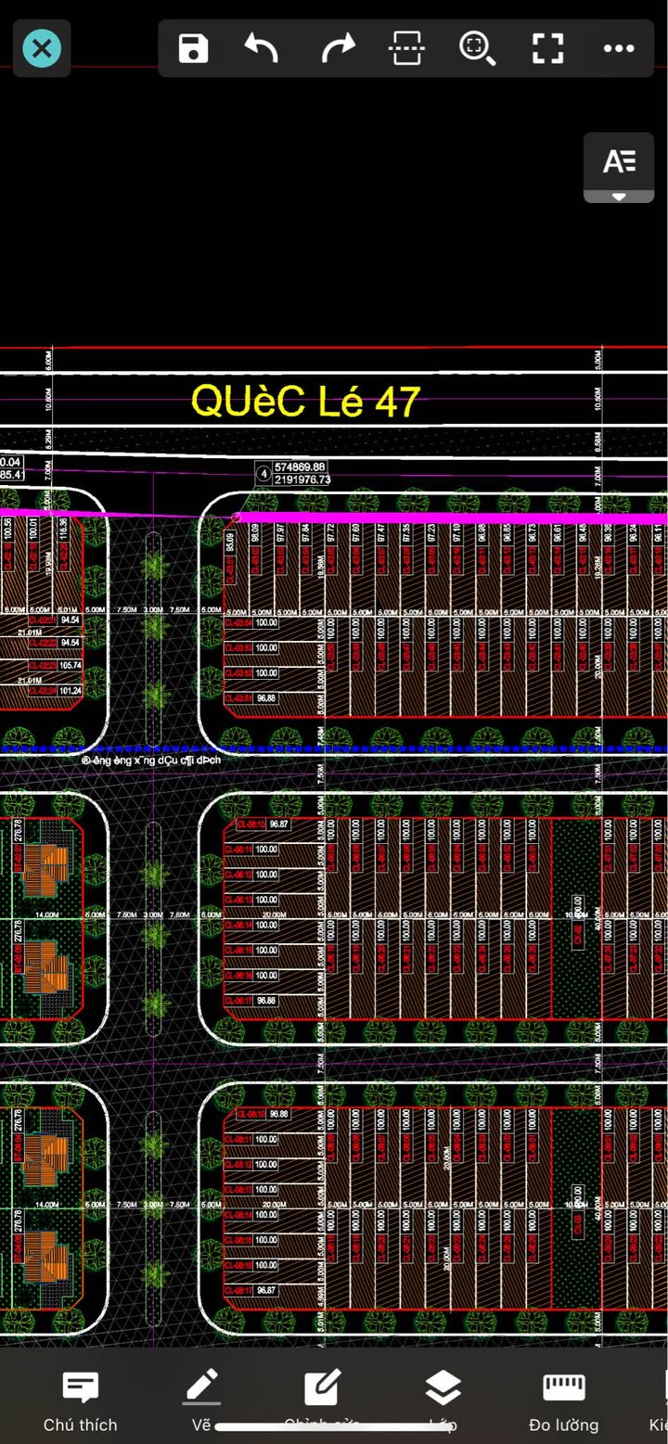Select the yellow QUèC Lé 47 road label
This screenshot has width=668, height=1444.
[x=305, y=401]
